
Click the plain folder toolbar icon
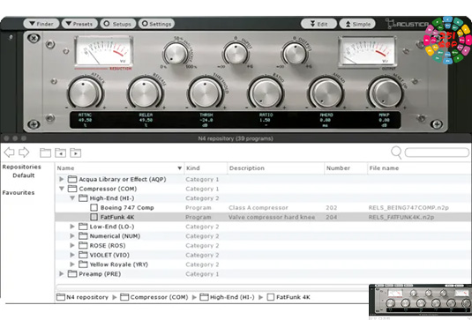coord(45,153)
